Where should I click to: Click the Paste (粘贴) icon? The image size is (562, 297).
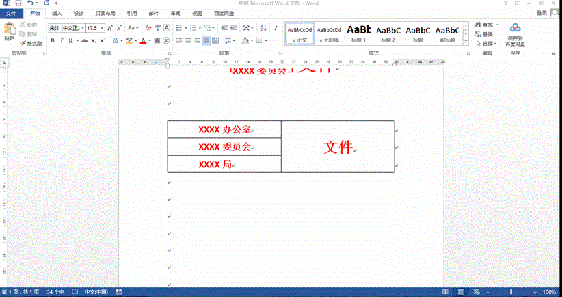point(9,29)
